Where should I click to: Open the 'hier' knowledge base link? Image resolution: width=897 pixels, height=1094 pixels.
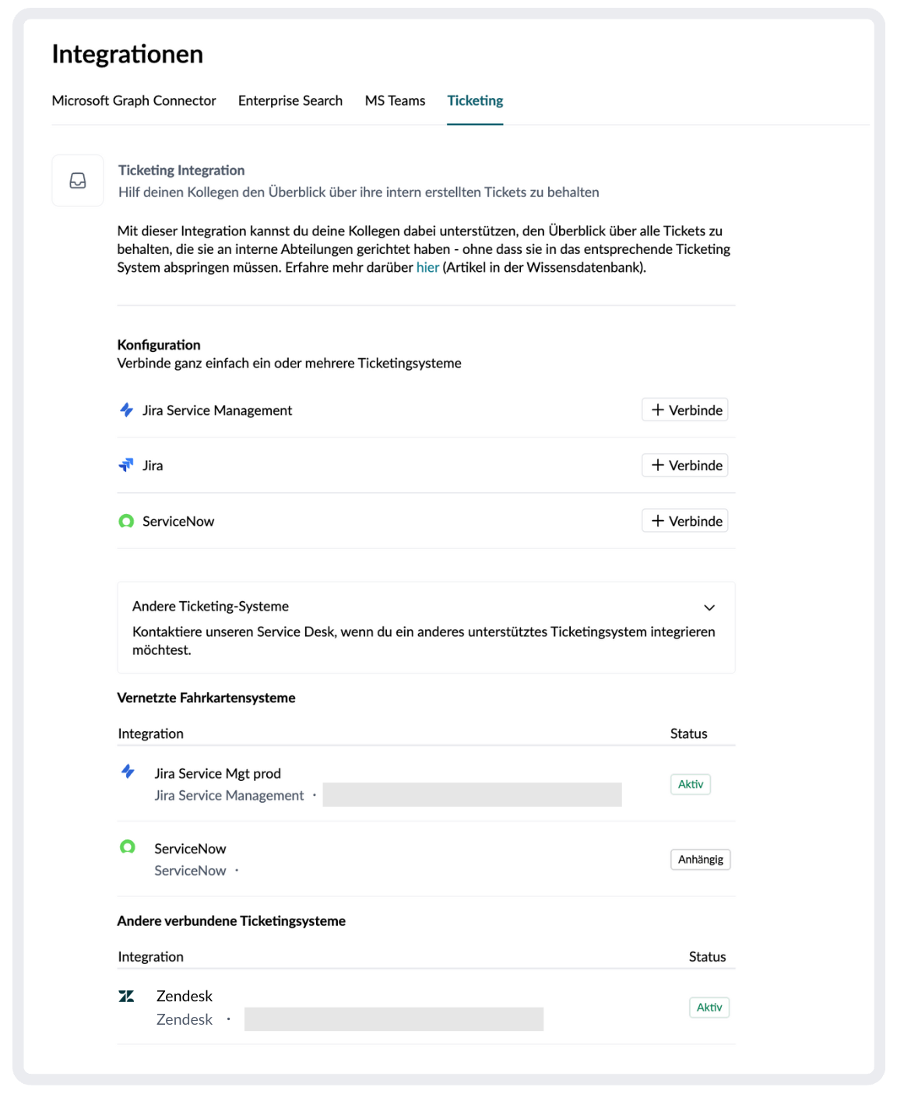[427, 267]
